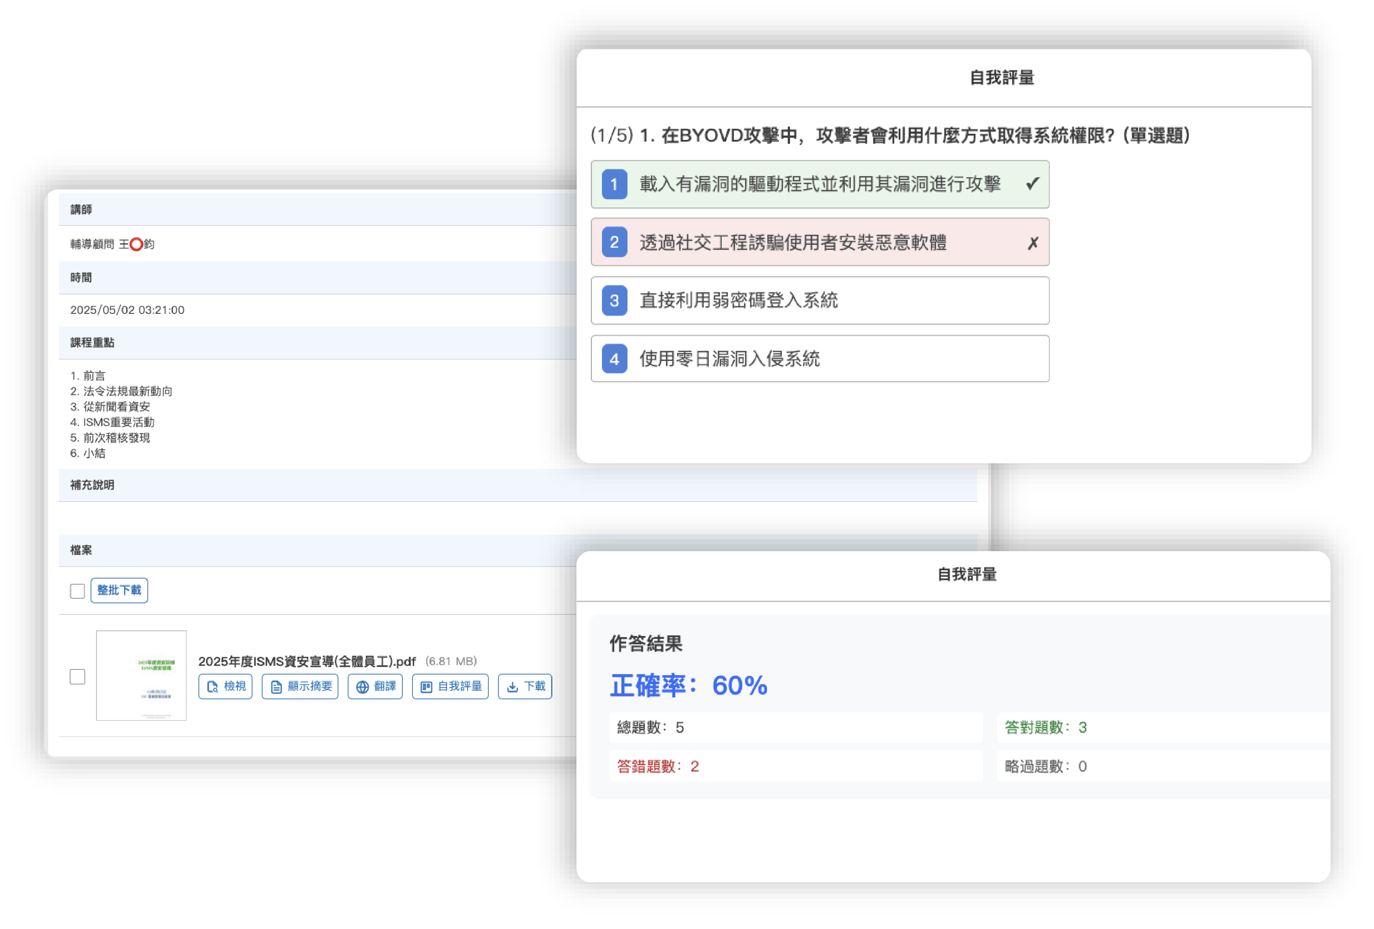The height and width of the screenshot is (929, 1374).
Task: Click the list item 1. 前言
Action: tap(87, 376)
